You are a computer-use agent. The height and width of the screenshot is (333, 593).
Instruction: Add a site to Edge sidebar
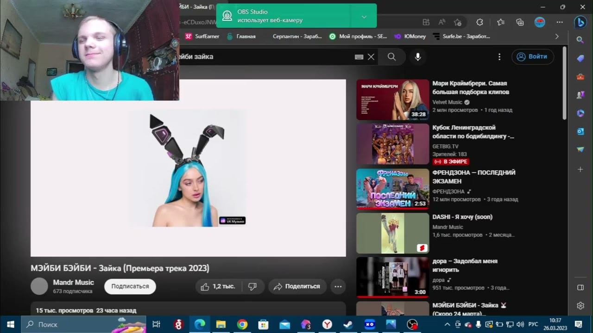pos(580,169)
